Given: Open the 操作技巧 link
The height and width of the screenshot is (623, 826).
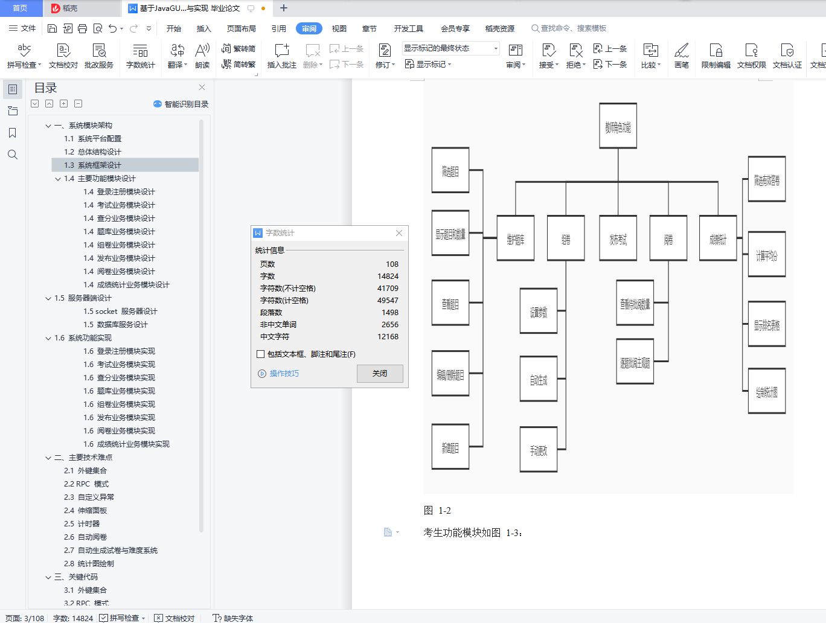Looking at the screenshot, I should [278, 374].
